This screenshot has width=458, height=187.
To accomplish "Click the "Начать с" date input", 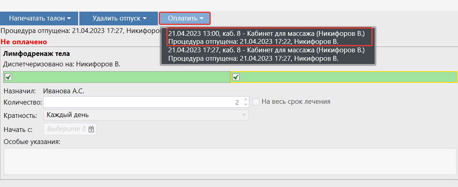I will click(x=66, y=129).
